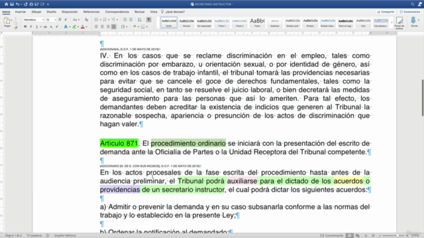The height and width of the screenshot is (238, 424).
Task: Open the Insertar tab
Action: (21, 12)
